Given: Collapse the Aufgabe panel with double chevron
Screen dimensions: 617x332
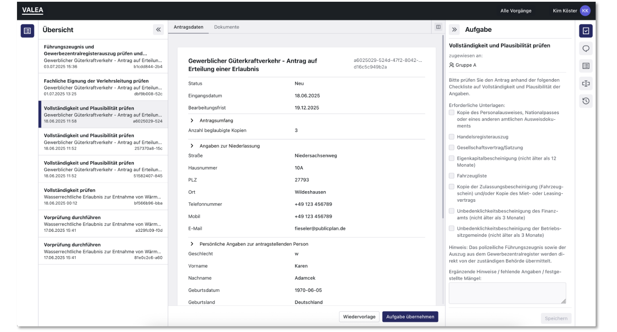Looking at the screenshot, I should click(x=454, y=30).
